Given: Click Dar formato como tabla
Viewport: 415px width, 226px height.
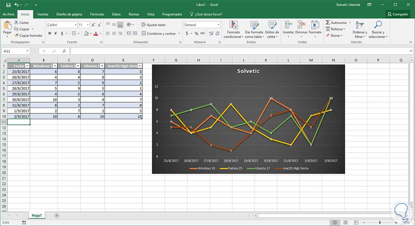Looking at the screenshot, I should 254,29.
